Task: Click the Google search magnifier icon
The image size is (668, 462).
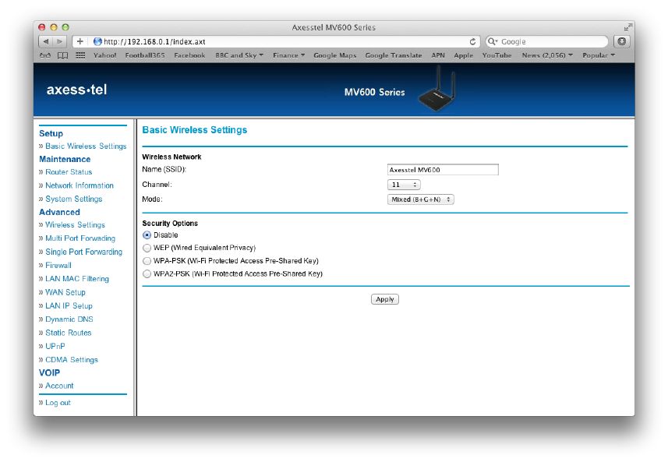Action: (x=492, y=41)
